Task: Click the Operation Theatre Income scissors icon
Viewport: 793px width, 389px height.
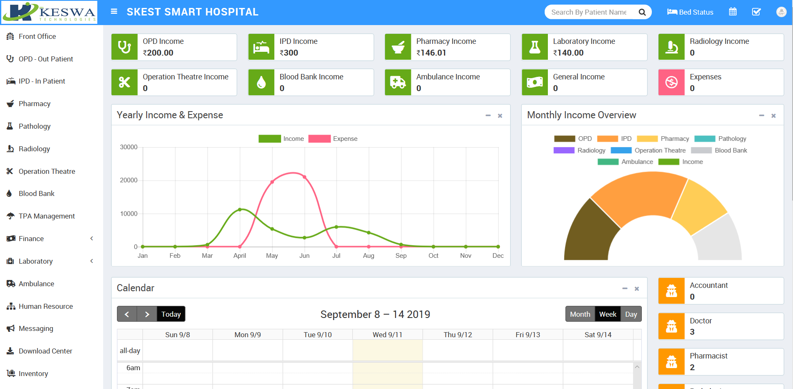Action: coord(124,82)
